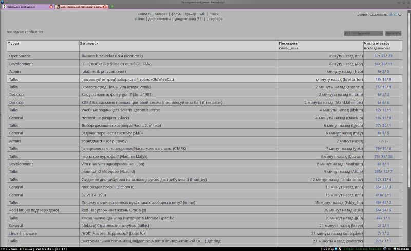
Task: Open topic 'что такое луркофаг?'
Action: pos(114,156)
